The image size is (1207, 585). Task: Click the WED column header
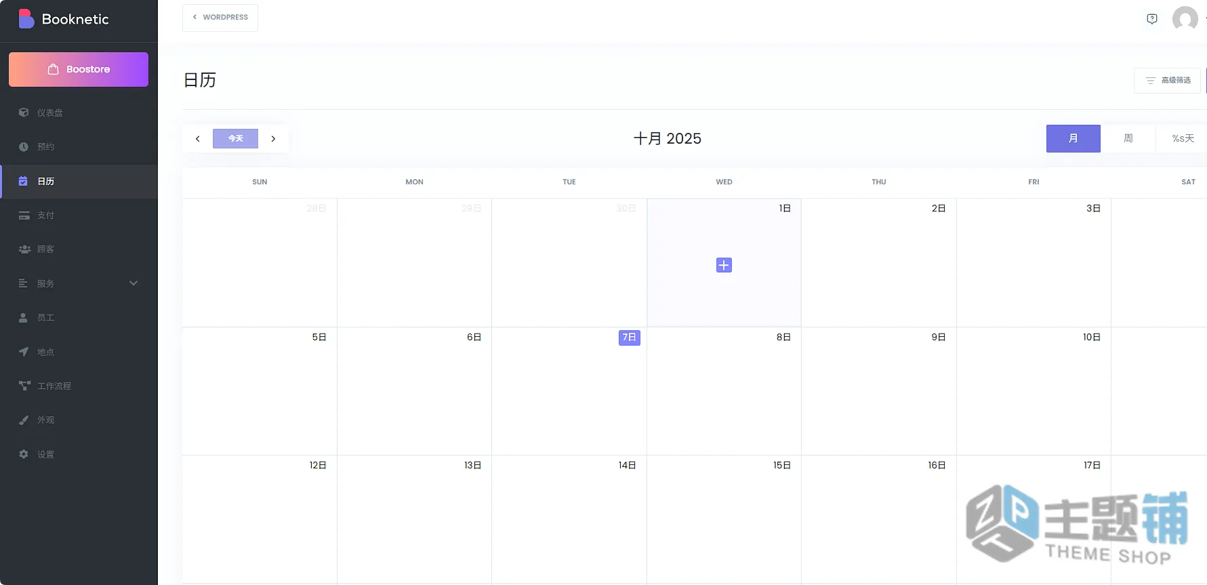(724, 182)
